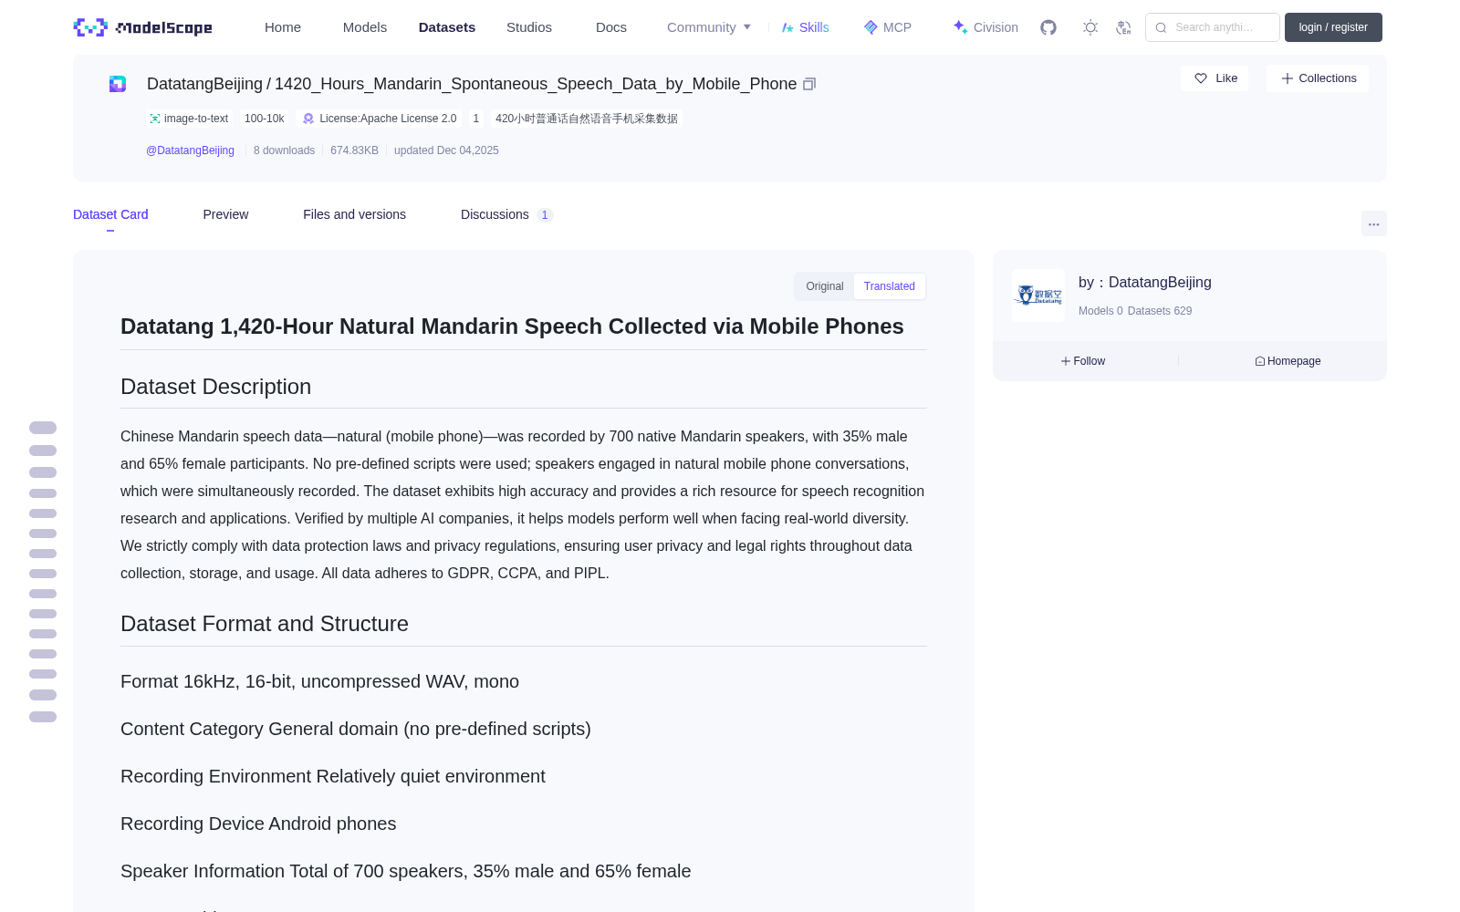Click the 'Dataset Format and Structure' heading
The width and height of the screenshot is (1460, 912).
265,624
